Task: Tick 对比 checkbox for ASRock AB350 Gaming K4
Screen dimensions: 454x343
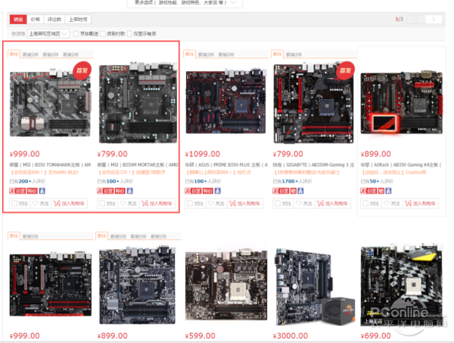Action: 365,204
